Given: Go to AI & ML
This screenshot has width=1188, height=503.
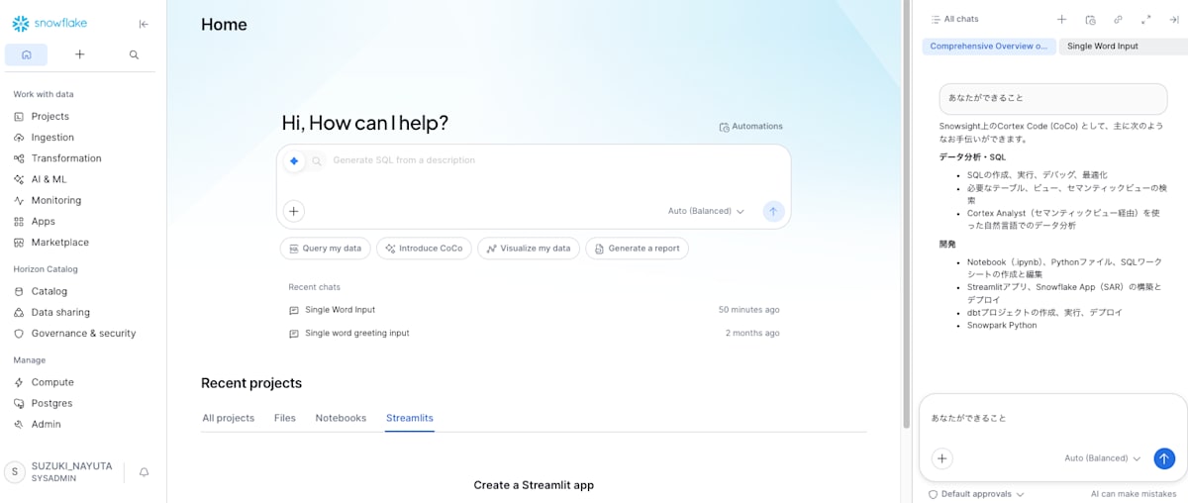Looking at the screenshot, I should [x=49, y=179].
